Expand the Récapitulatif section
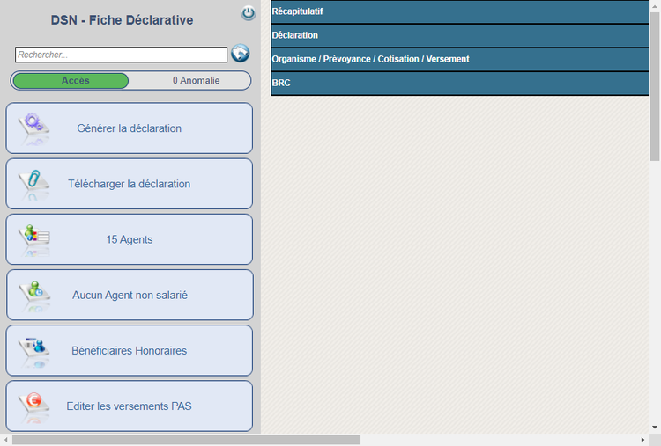Viewport: 661px width, 446px height. coord(459,11)
